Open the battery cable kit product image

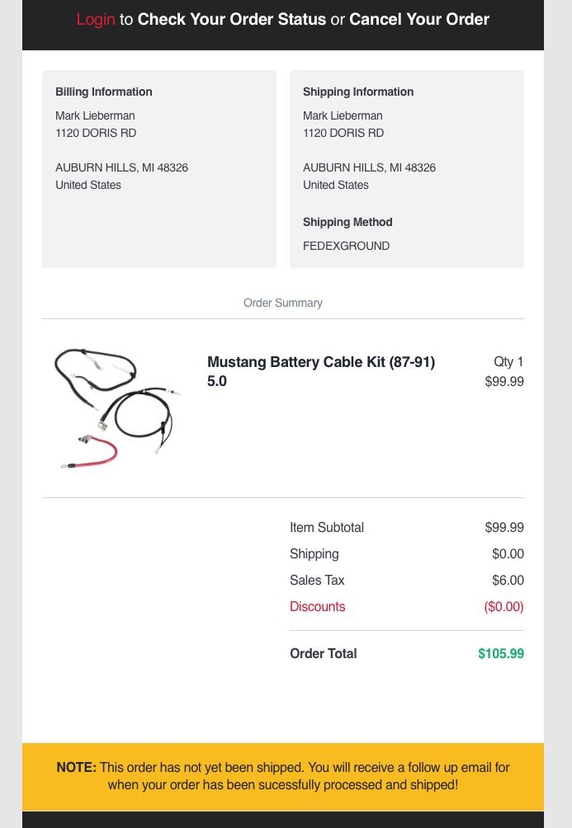[x=117, y=408]
